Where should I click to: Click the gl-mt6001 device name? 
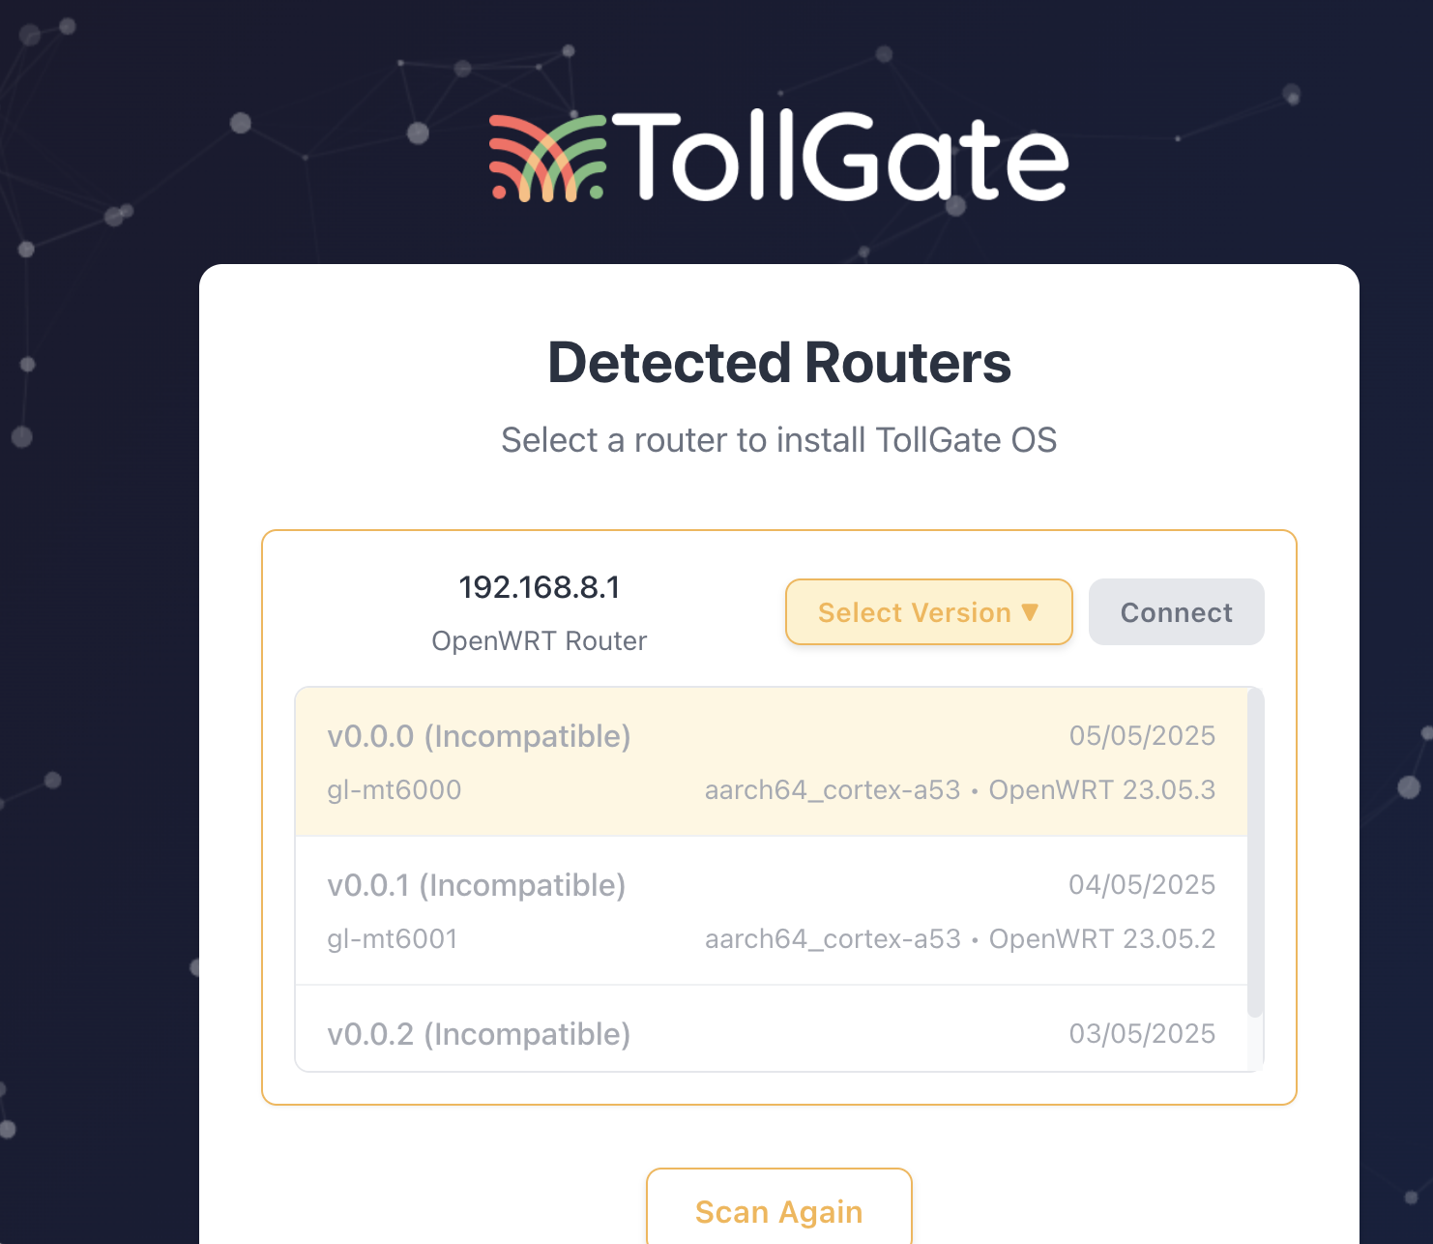[393, 939]
